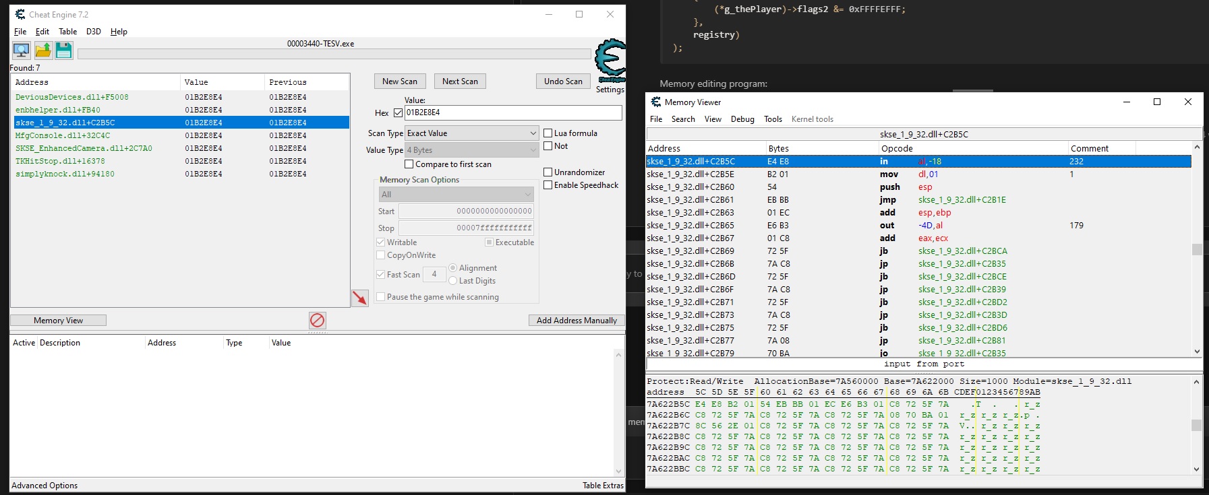Screen dimensions: 1209x495
Task: Open Cheat Engine Help menu
Action: point(119,32)
